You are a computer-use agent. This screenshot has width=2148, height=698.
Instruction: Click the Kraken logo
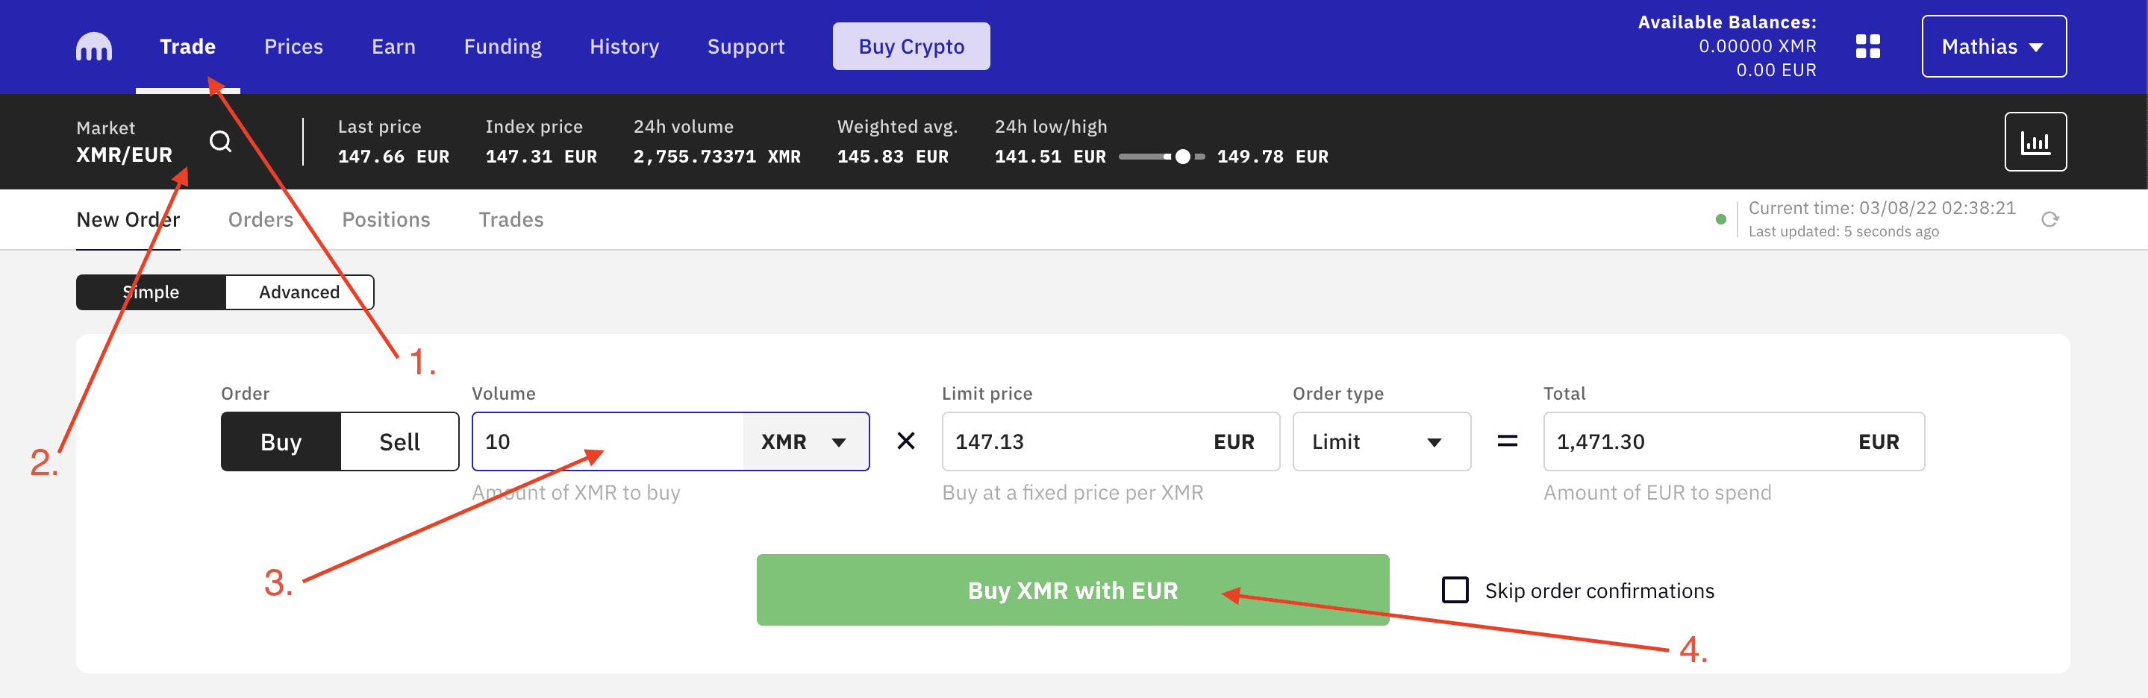pos(93,45)
